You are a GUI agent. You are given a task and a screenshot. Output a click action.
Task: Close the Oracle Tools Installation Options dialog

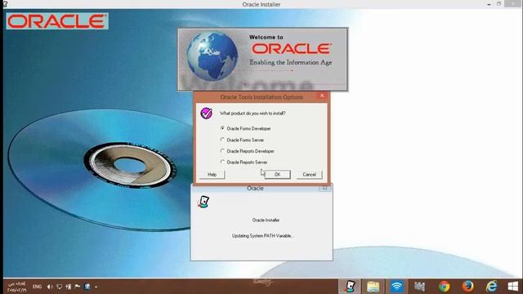pyautogui.click(x=322, y=96)
